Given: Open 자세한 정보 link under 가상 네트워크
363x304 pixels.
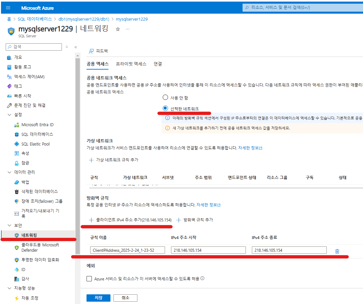Looking at the screenshot, I should pos(250,148).
